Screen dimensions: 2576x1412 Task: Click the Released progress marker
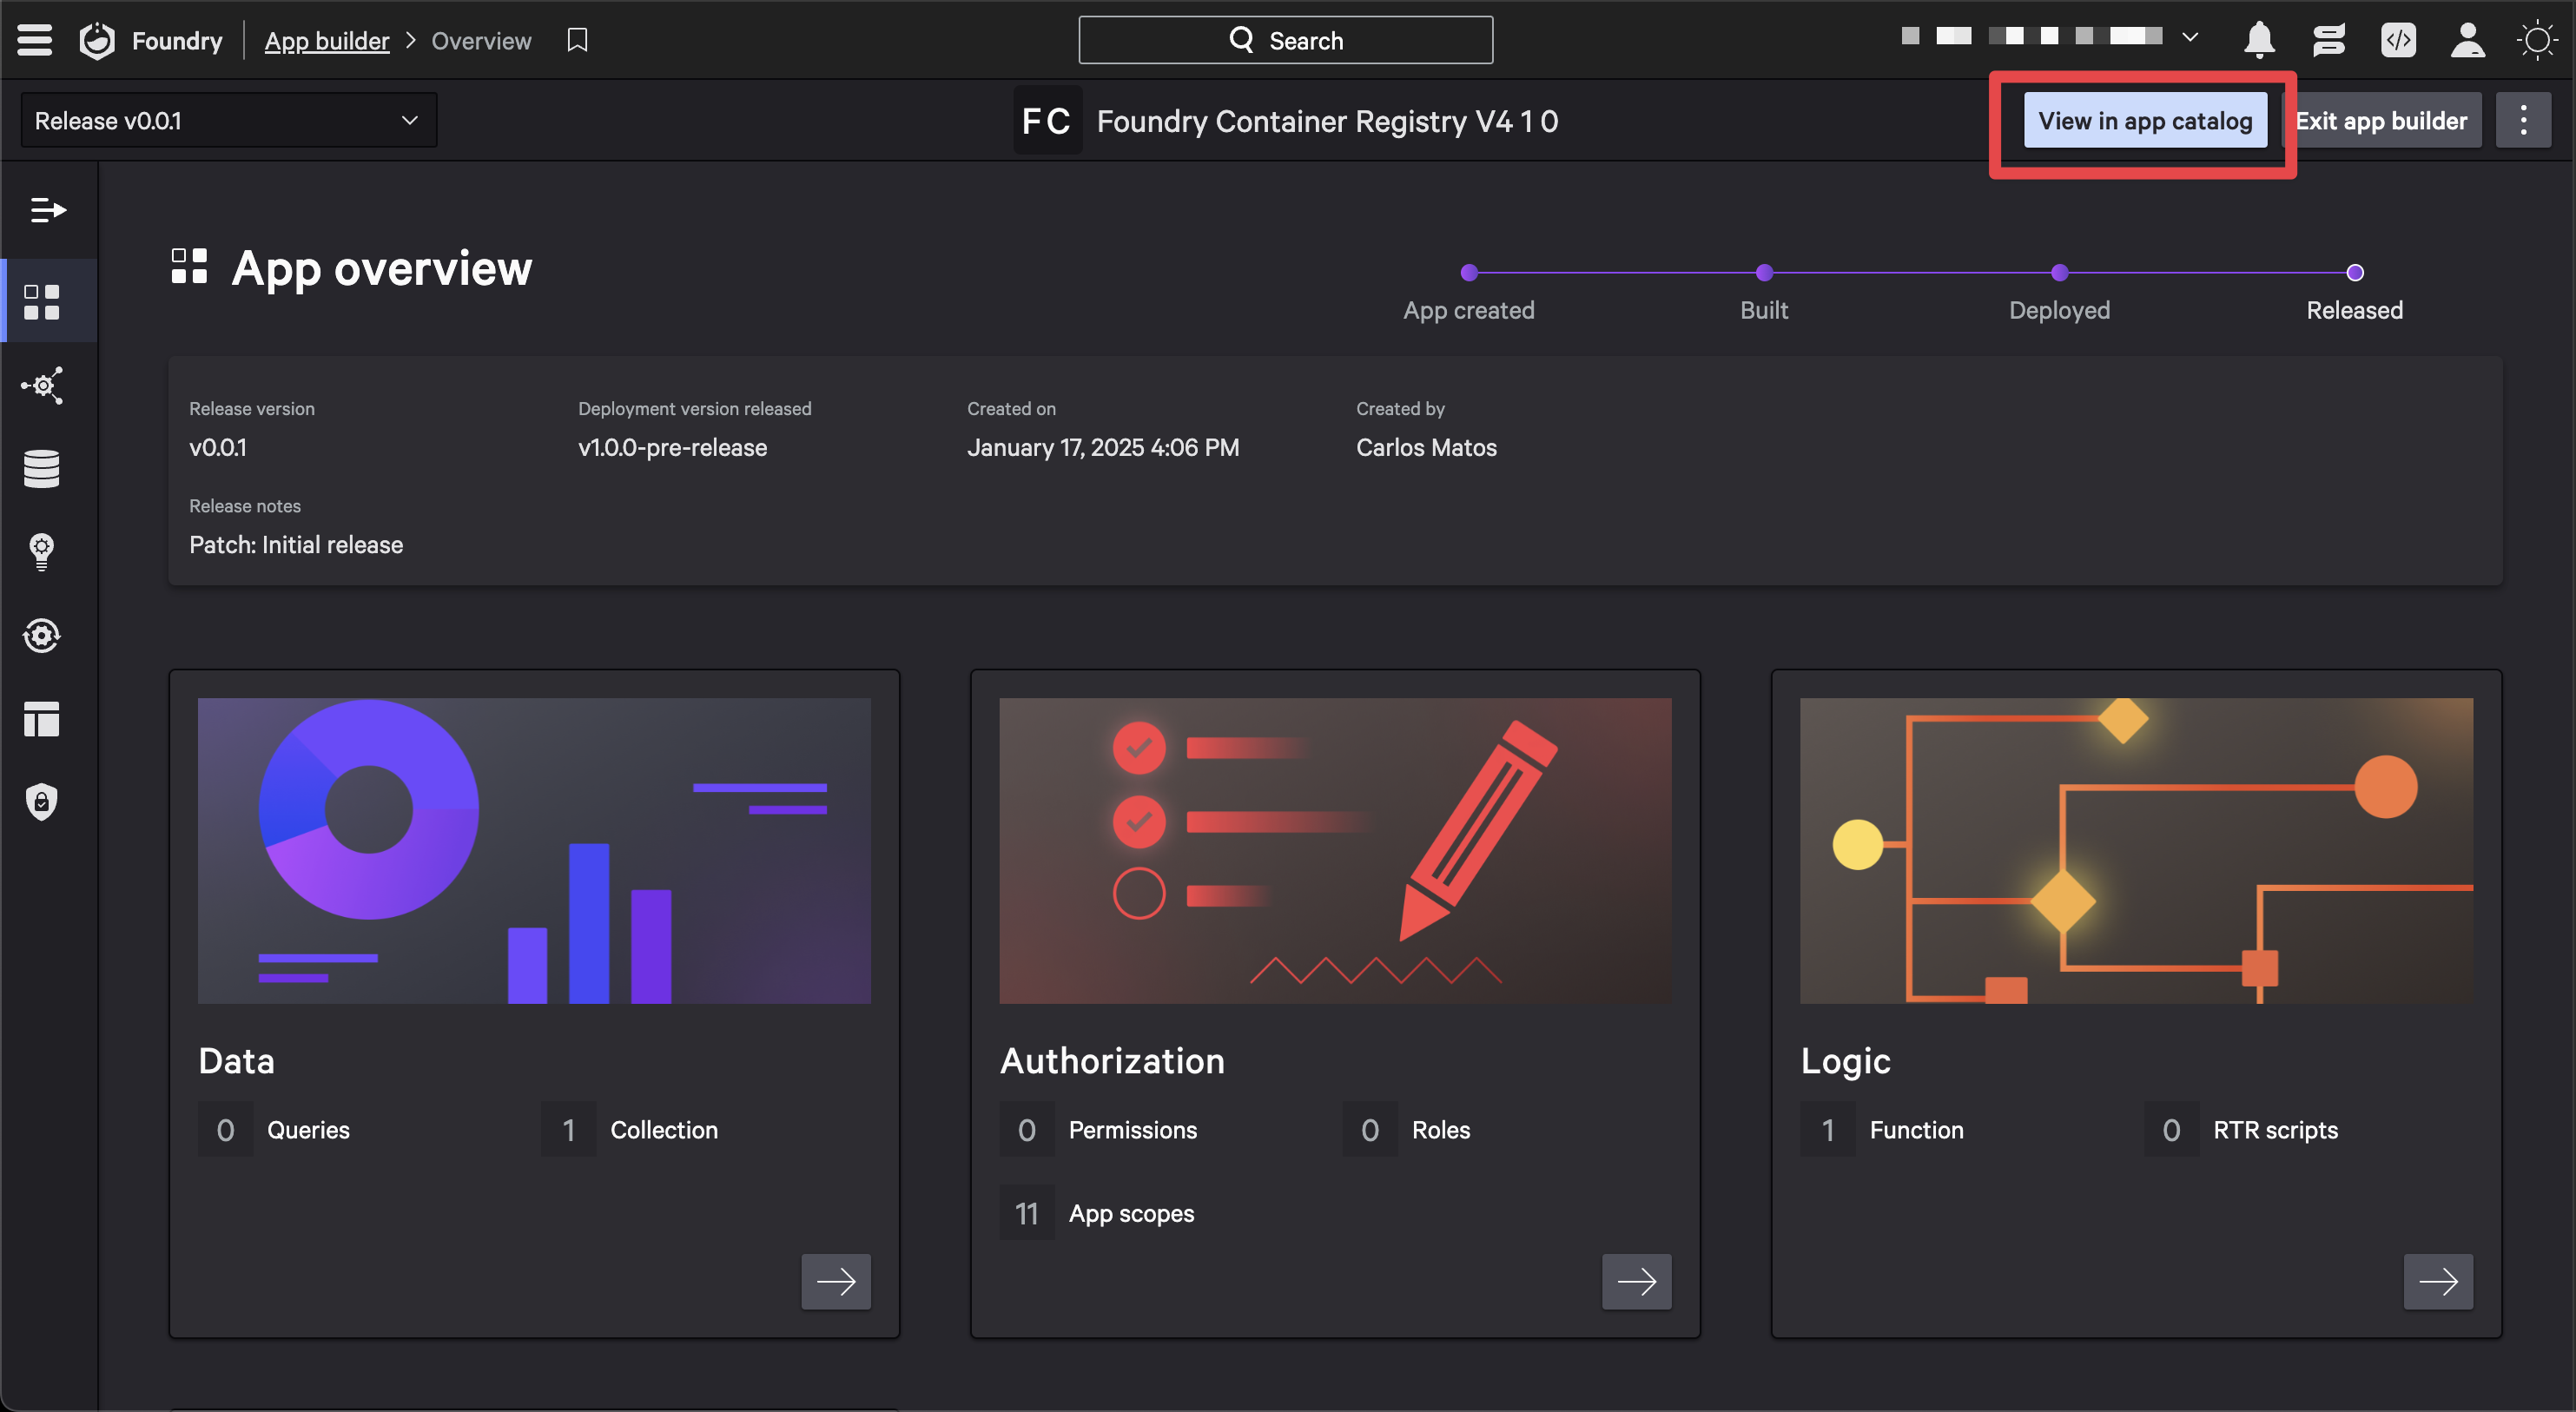(x=2355, y=272)
